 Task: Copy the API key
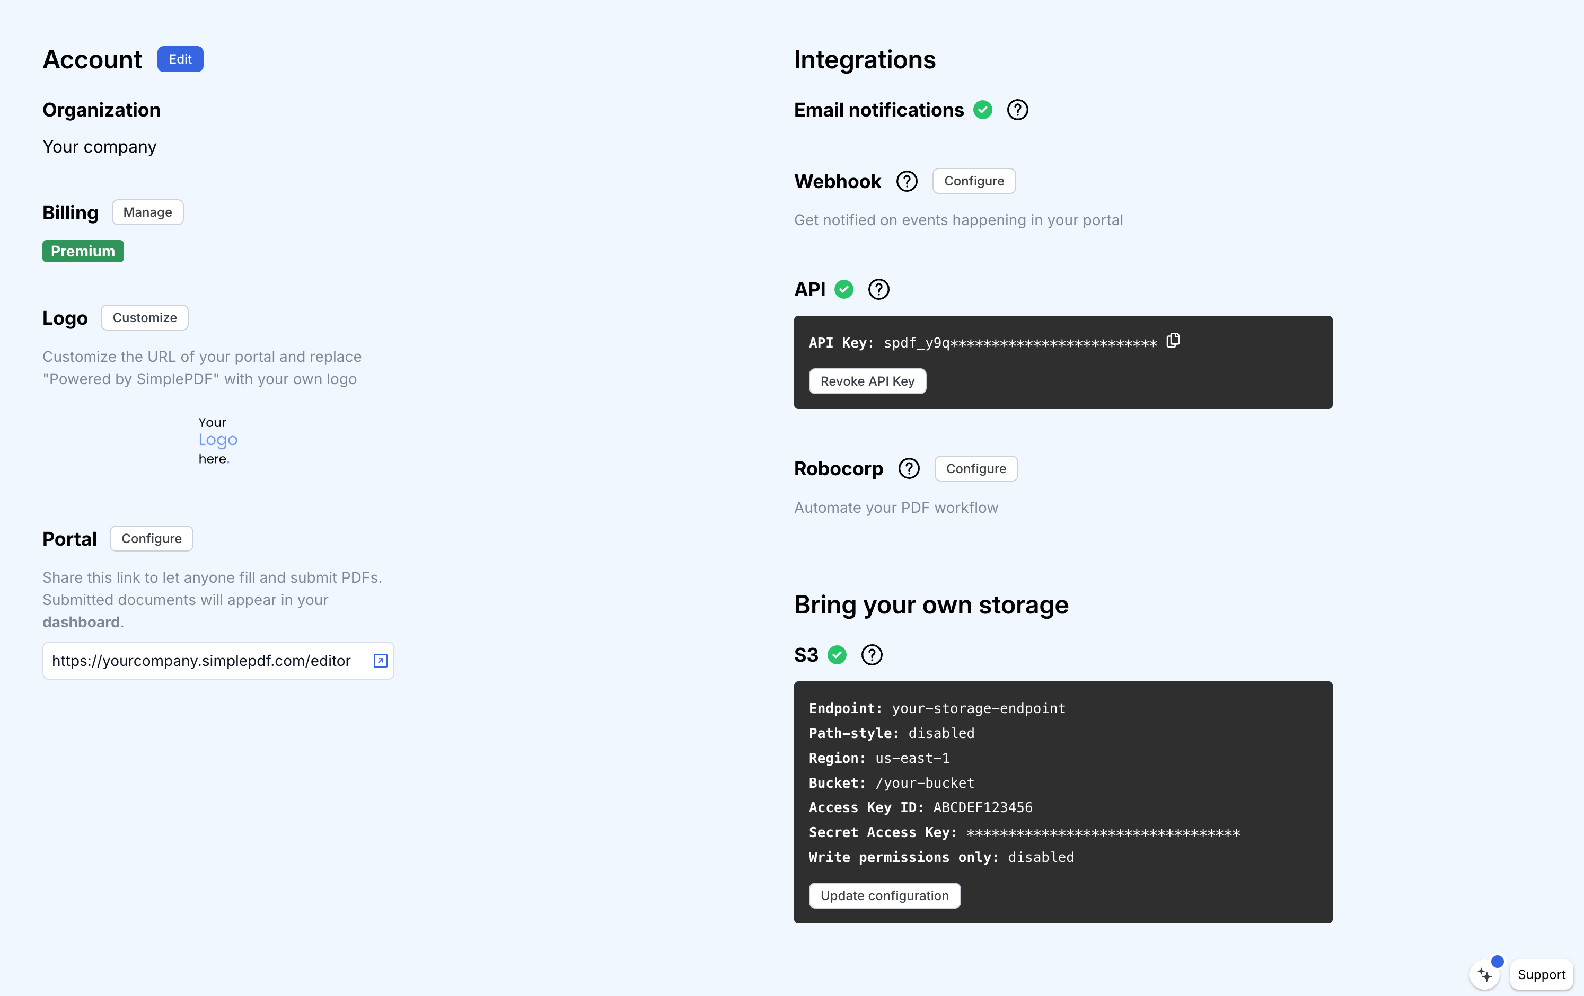tap(1173, 341)
